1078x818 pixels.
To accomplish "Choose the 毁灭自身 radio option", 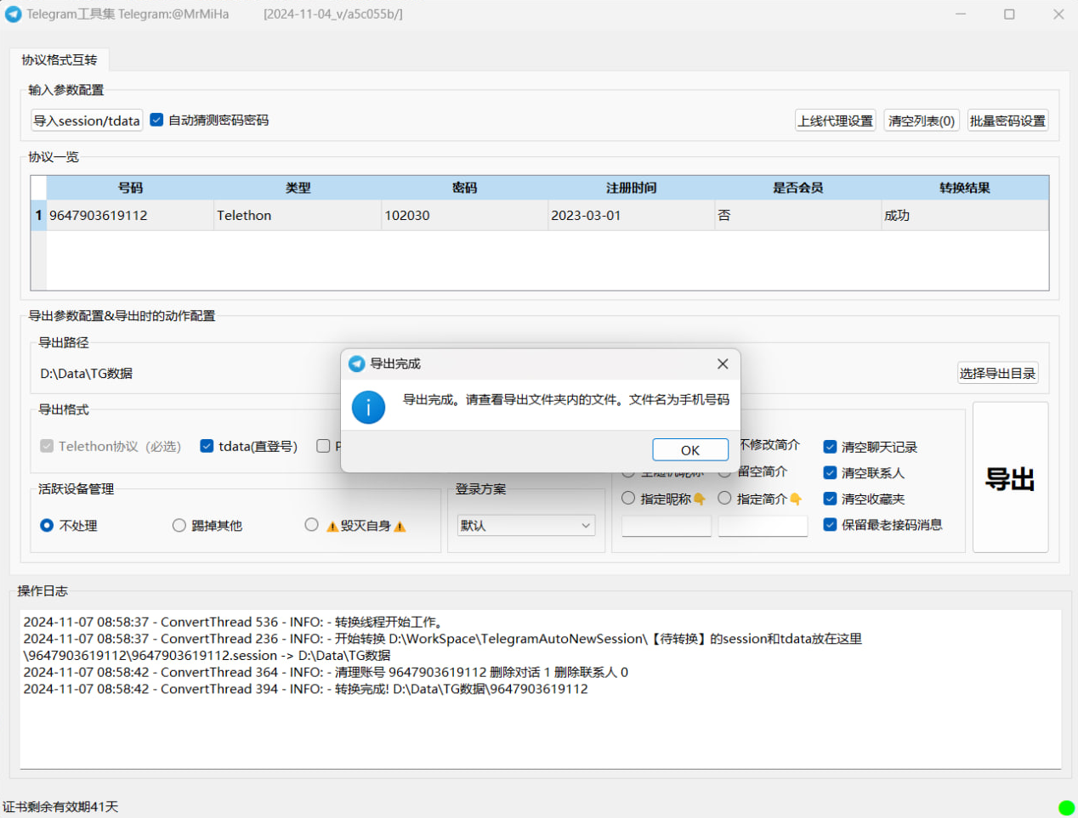I will pyautogui.click(x=312, y=525).
